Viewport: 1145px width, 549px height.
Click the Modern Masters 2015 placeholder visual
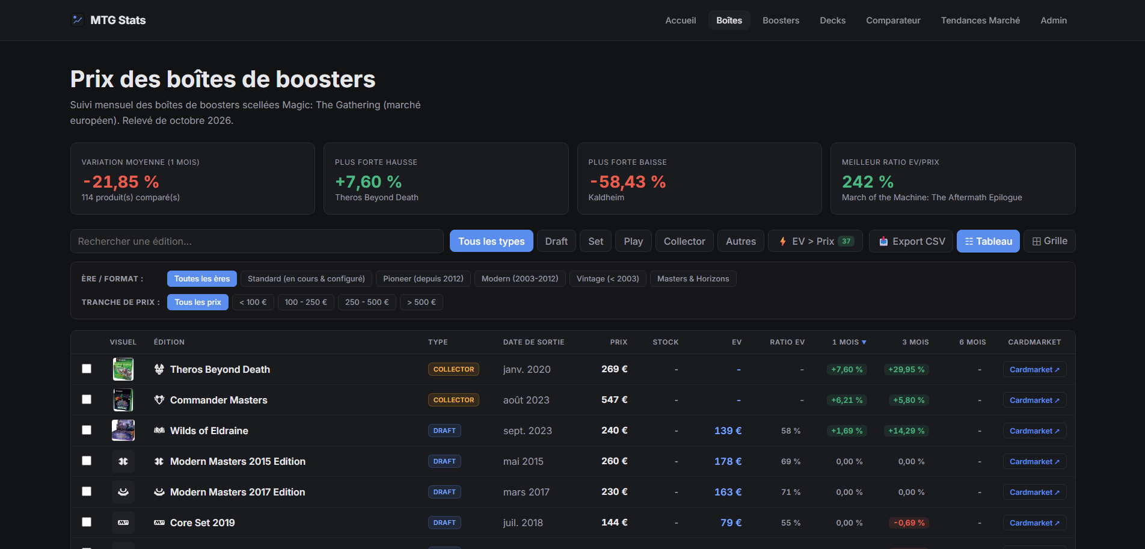point(123,461)
